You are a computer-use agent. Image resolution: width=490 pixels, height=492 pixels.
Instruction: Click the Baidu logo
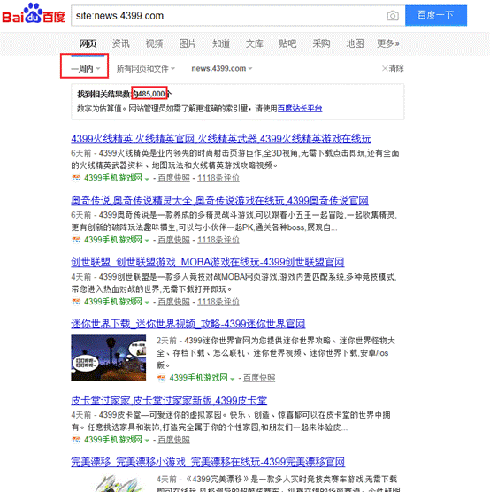coord(34,14)
